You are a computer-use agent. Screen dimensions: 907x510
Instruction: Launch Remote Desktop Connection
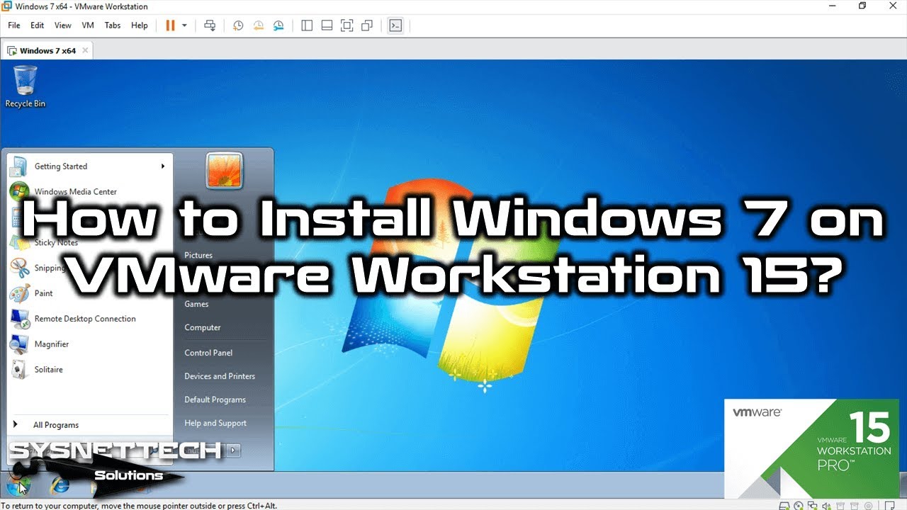pos(89,319)
